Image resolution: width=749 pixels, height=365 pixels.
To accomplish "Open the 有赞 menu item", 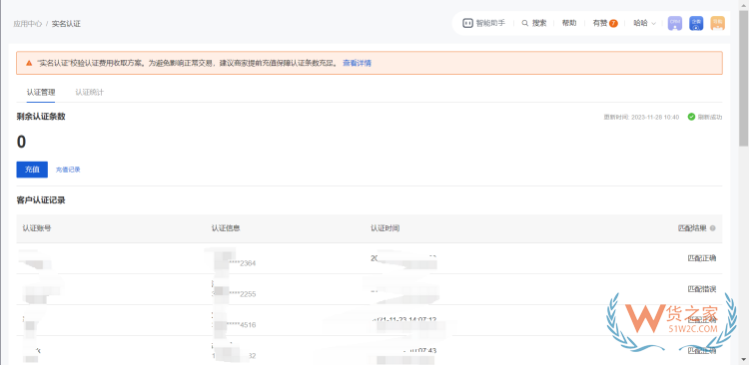I will tap(600, 23).
